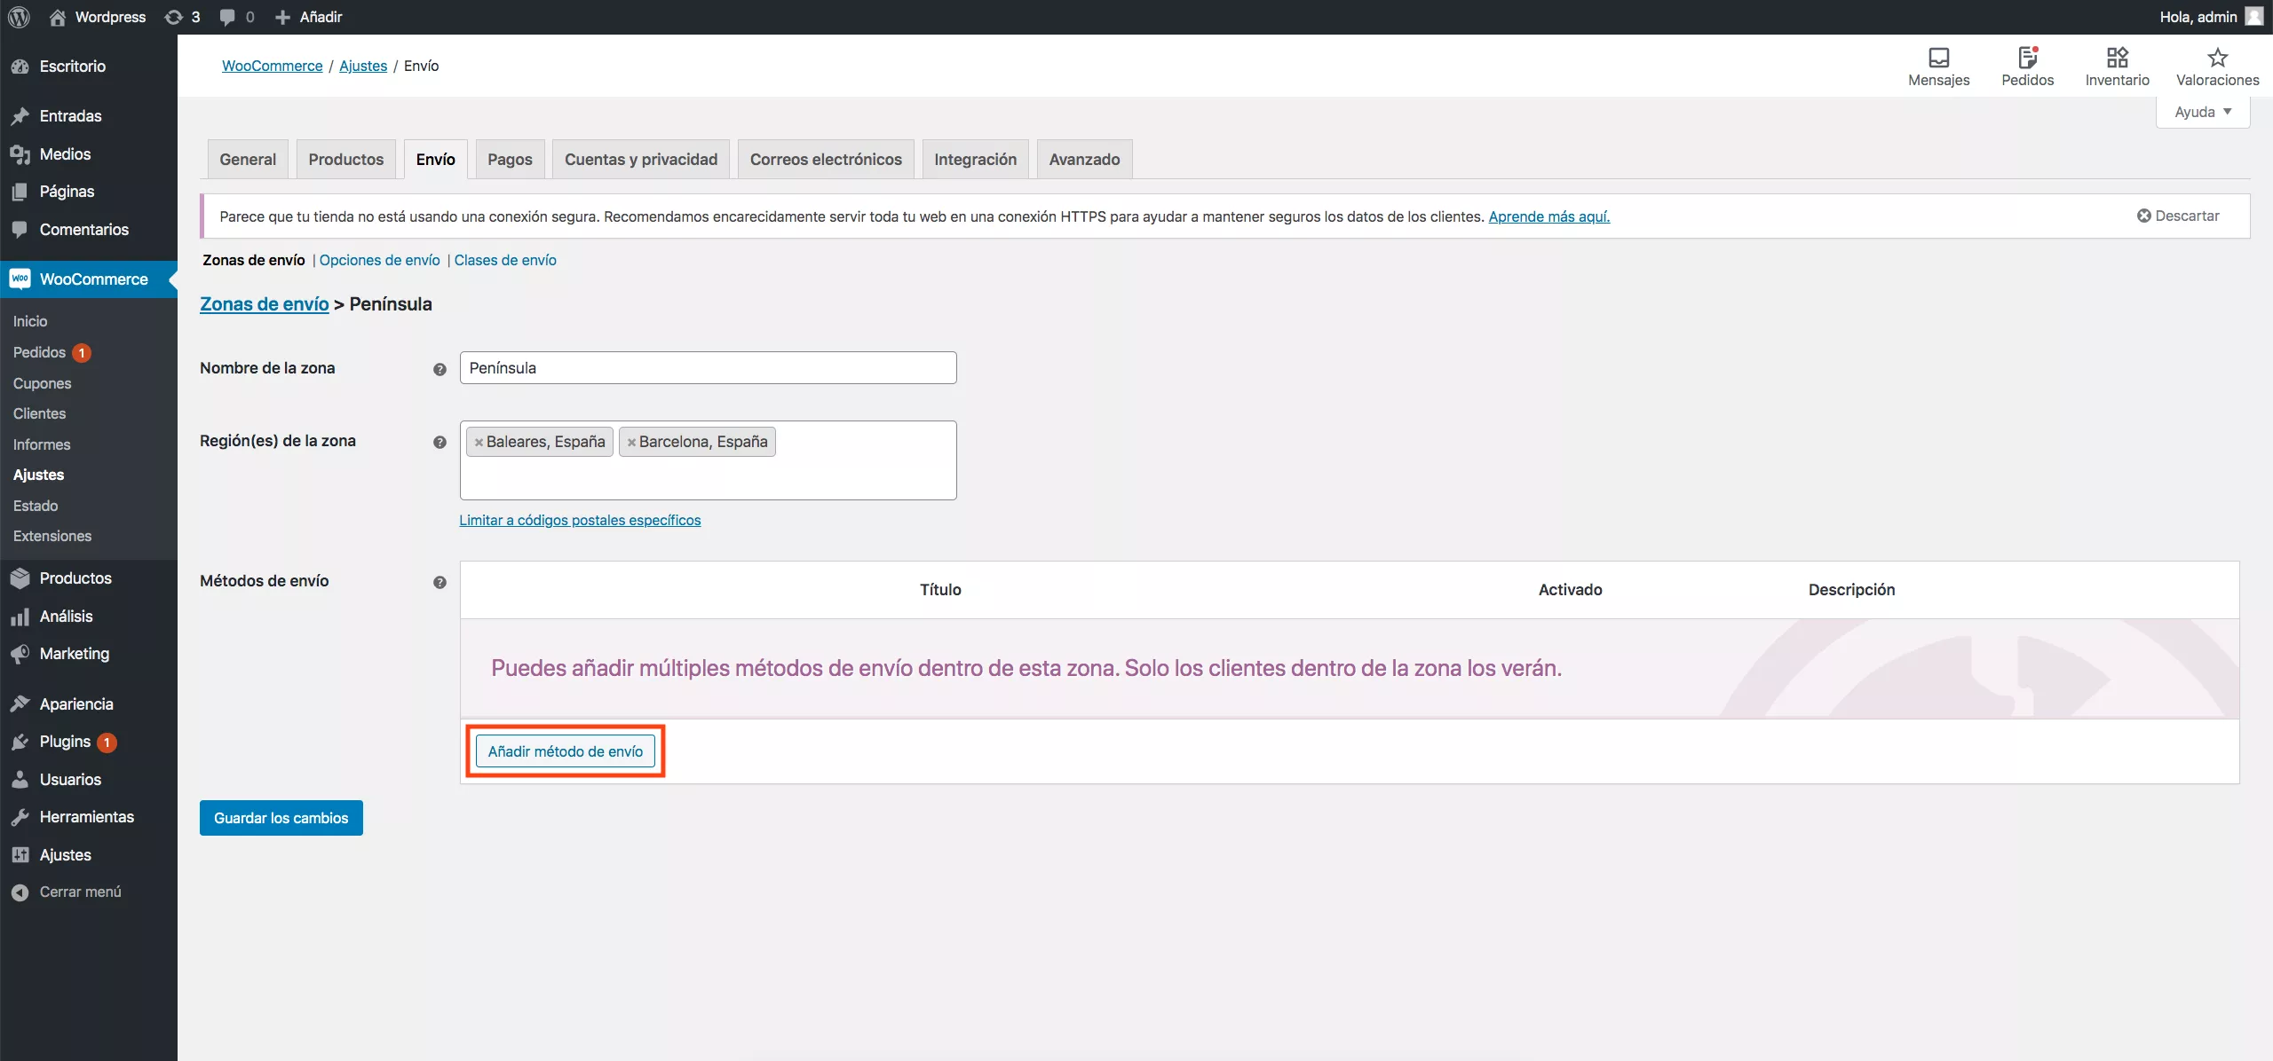Open Herramientas menu
The image size is (2273, 1061).
point(89,817)
